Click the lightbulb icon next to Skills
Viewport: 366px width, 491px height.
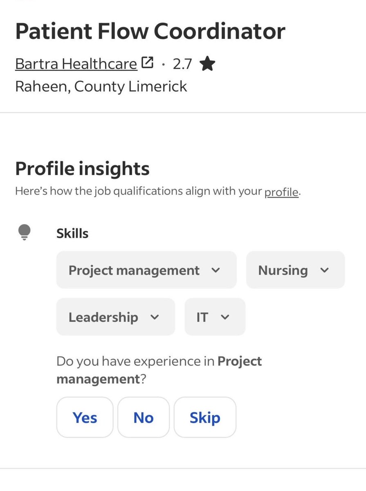[24, 233]
